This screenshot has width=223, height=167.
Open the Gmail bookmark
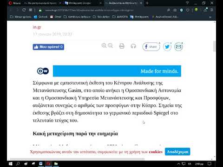click(56, 17)
